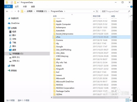Open the Help question mark icon
The image size is (137, 102).
131,7
